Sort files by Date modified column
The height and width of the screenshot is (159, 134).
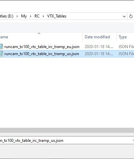pyautogui.click(x=97, y=37)
